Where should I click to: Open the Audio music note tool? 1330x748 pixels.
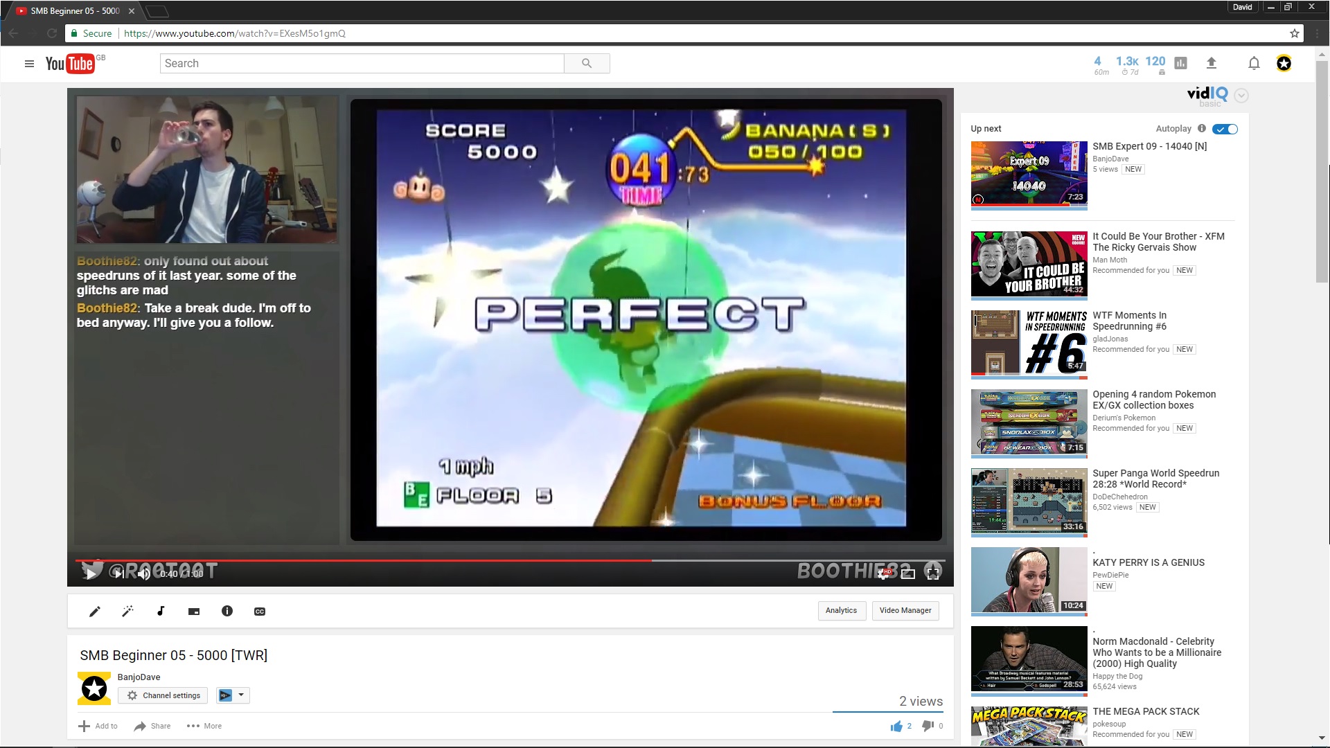[161, 611]
